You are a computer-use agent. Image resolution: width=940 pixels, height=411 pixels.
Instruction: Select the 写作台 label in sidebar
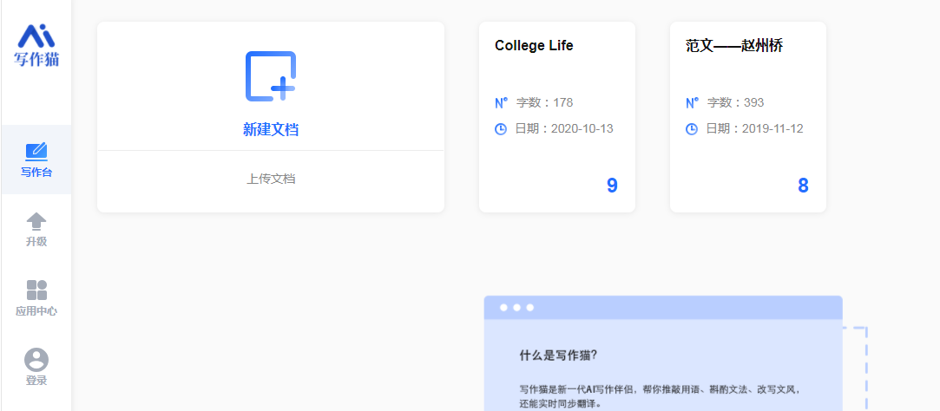(36, 173)
